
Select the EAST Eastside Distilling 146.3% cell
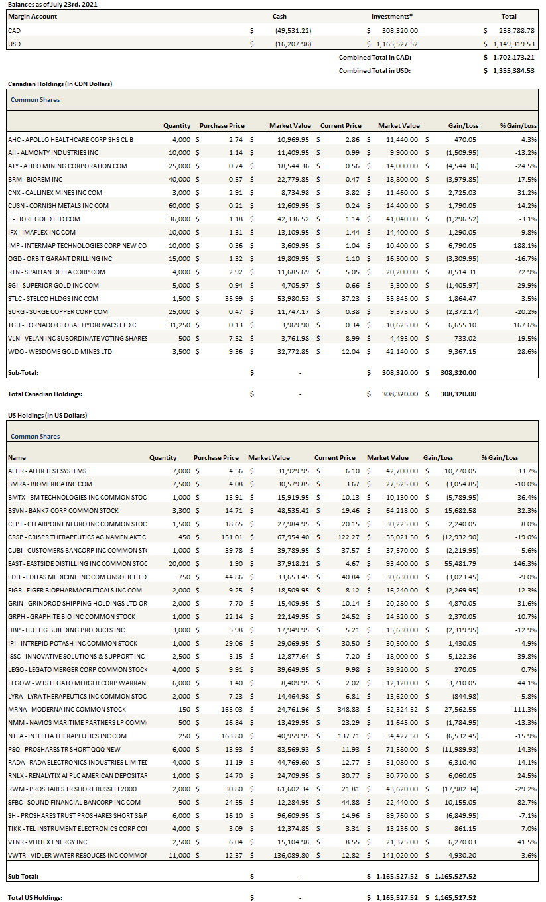click(507, 564)
